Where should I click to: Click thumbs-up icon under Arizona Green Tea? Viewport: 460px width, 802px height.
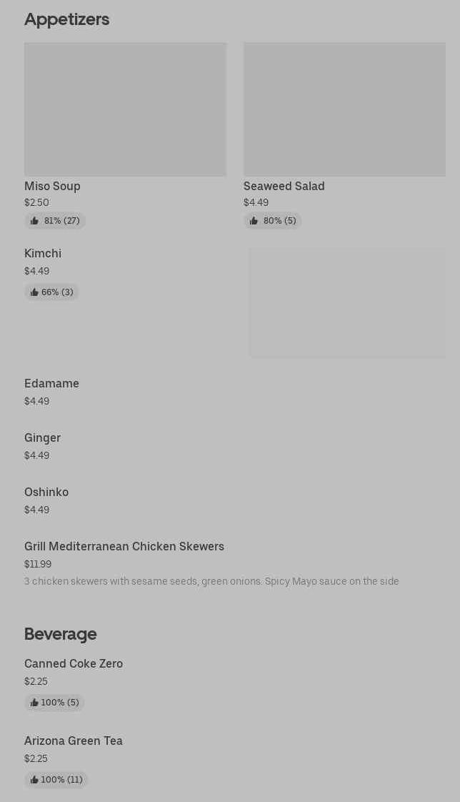coord(34,780)
